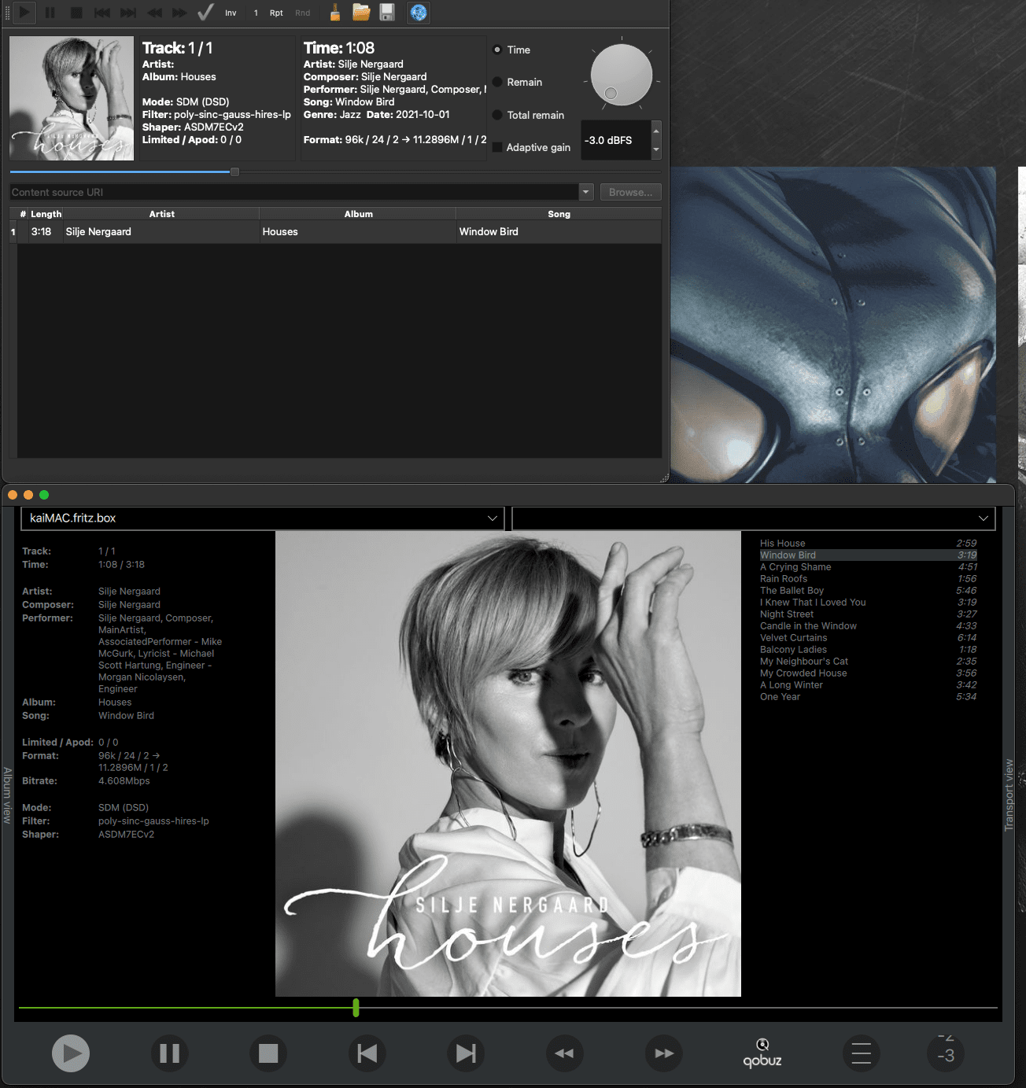Click the Browse... button
Screen dimensions: 1026x1088
point(630,192)
